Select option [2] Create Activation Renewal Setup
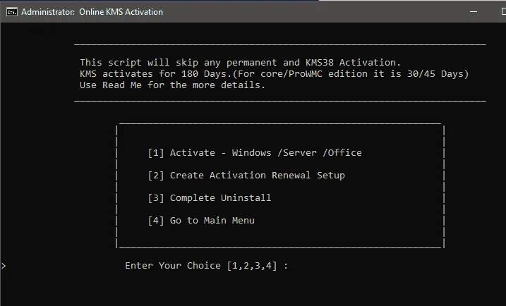The height and width of the screenshot is (306, 506). tap(246, 175)
